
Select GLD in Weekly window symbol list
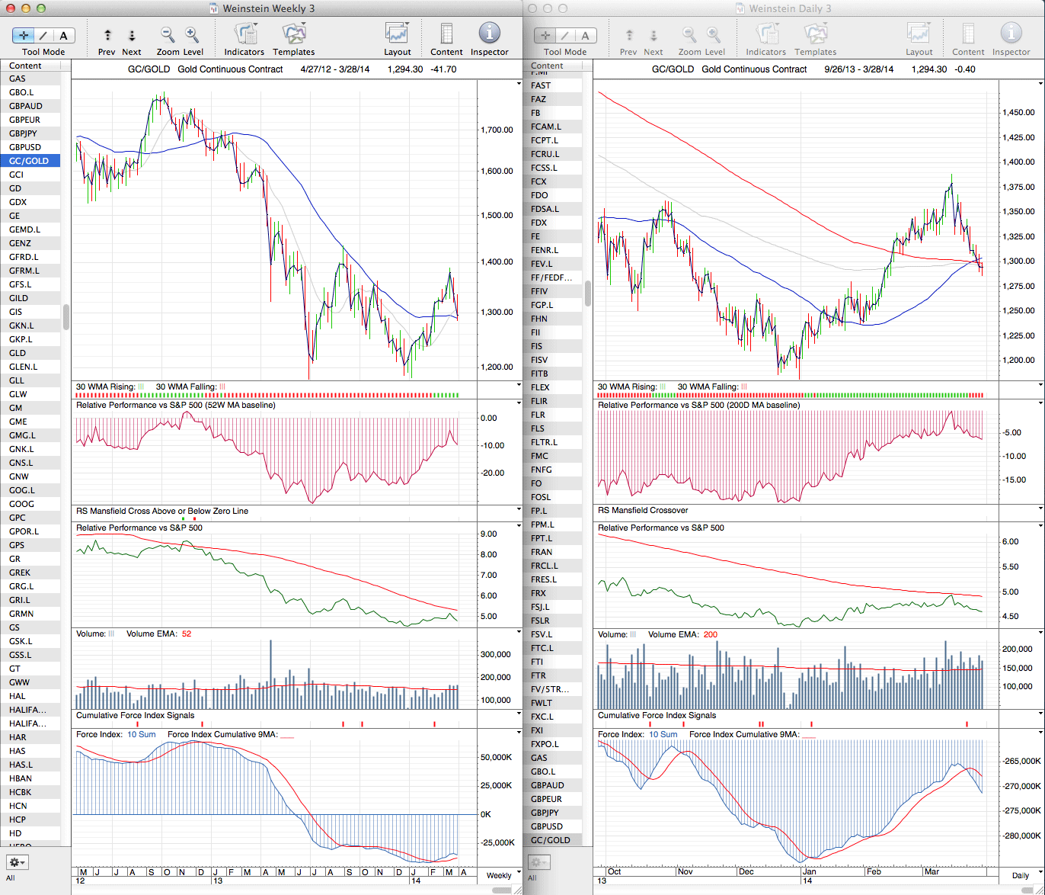[18, 353]
